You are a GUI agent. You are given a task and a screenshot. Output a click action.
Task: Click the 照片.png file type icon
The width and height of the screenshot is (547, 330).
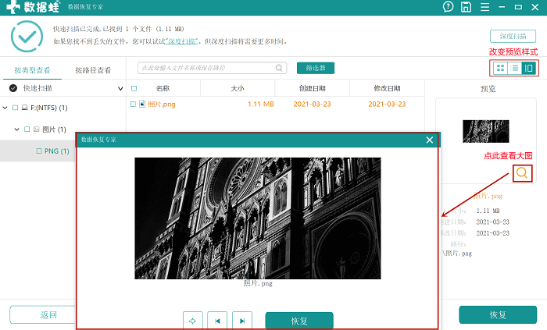point(142,104)
